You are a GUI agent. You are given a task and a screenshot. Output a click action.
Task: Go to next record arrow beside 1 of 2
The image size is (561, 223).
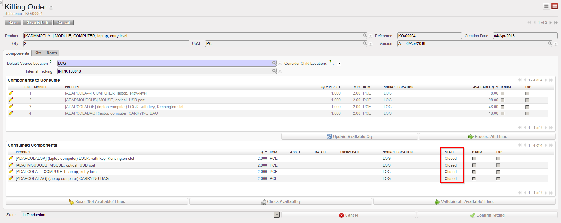551,22
